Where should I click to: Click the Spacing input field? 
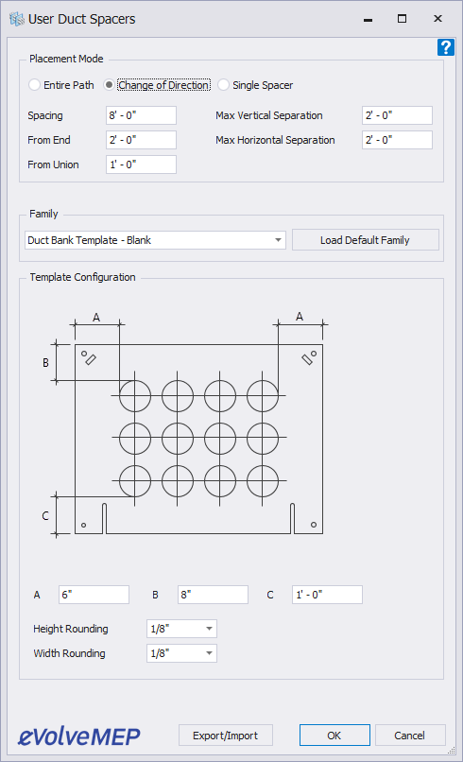[142, 115]
